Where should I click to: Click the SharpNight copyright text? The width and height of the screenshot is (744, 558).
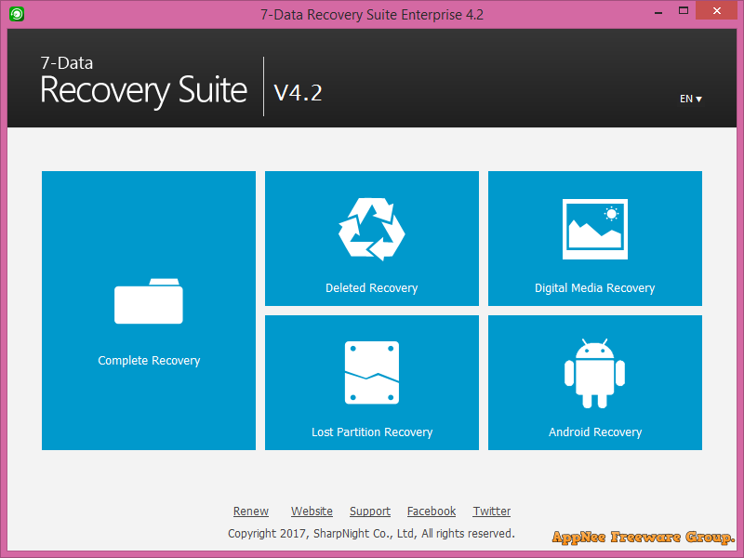[x=371, y=533]
